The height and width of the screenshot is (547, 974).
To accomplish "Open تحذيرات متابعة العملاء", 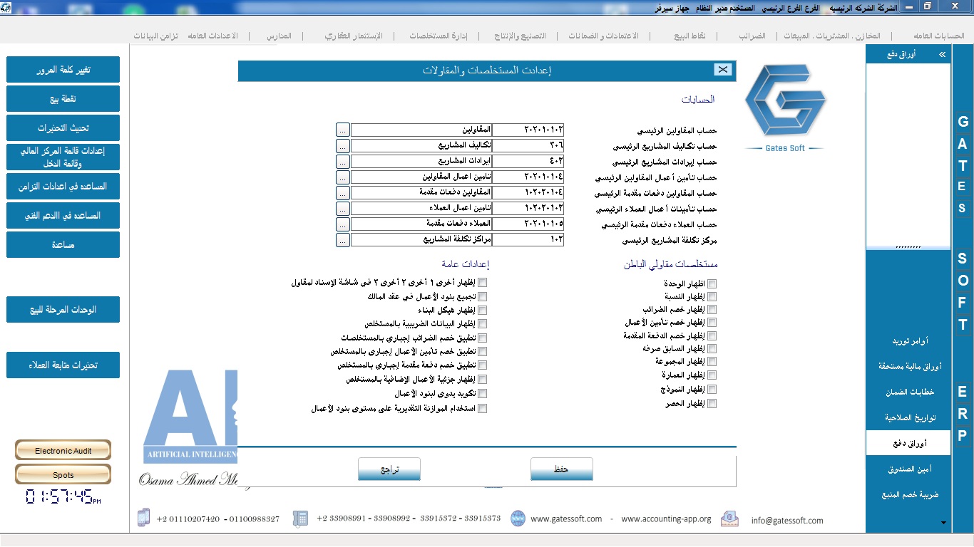I will [63, 365].
